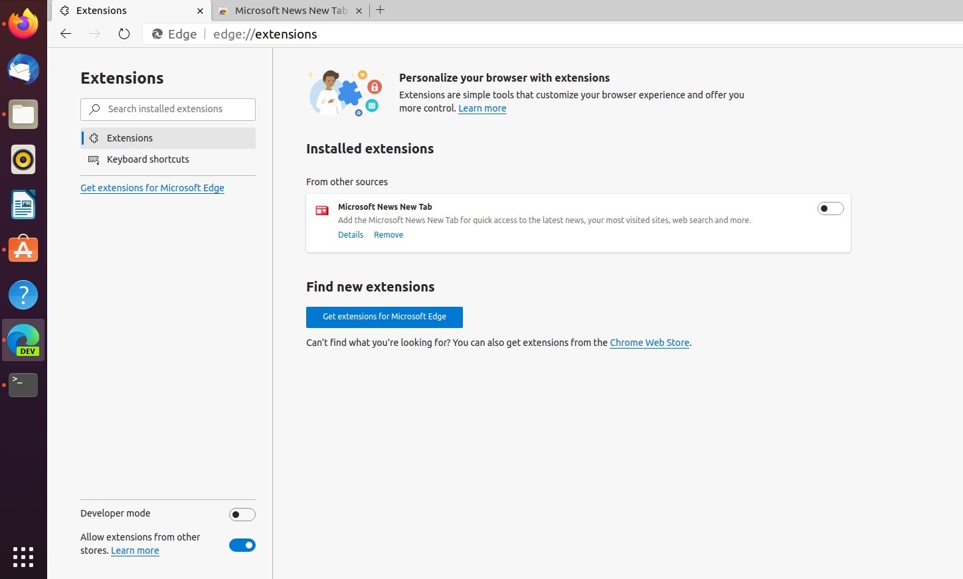The width and height of the screenshot is (963, 579).
Task: Open the Help icon in dock
Action: [23, 295]
